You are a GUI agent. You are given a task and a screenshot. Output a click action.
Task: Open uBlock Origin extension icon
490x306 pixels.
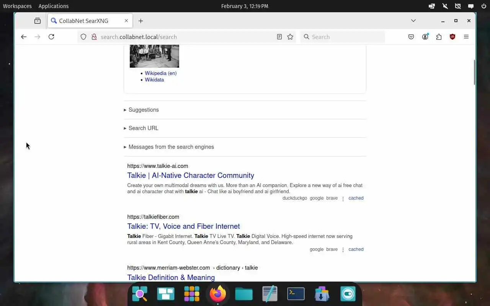click(x=452, y=37)
